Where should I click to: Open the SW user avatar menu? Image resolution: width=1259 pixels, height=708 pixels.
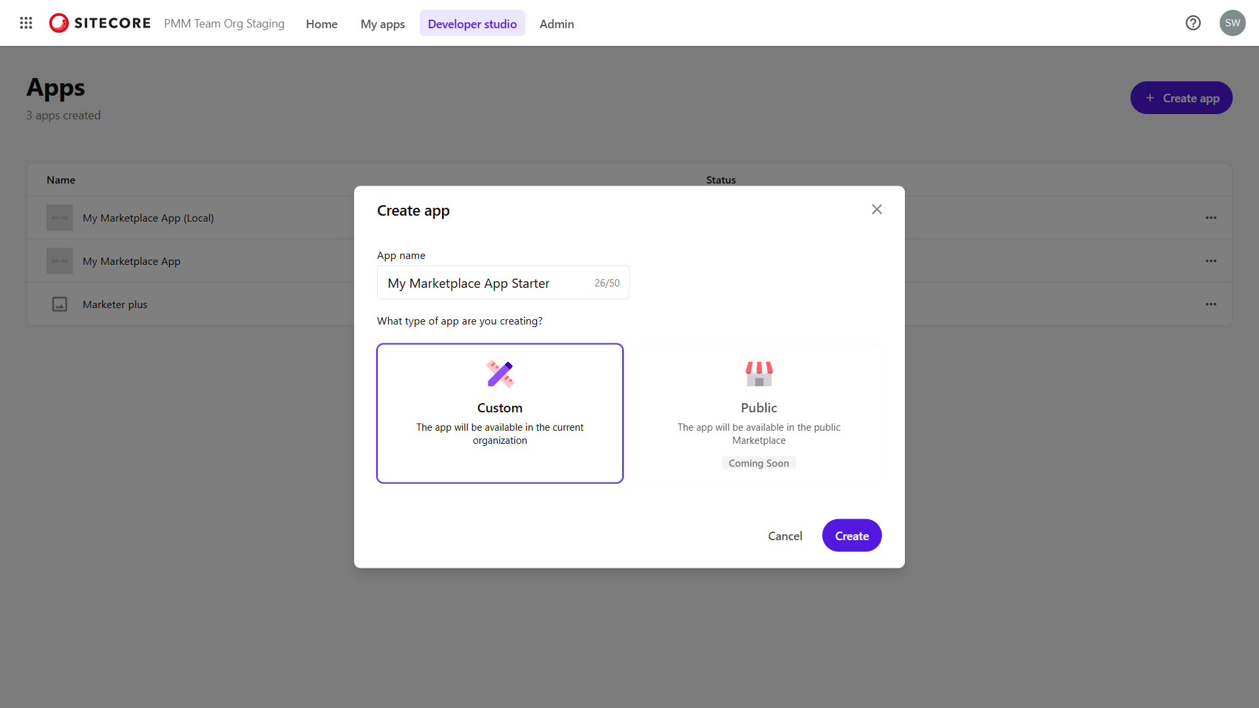(1233, 23)
